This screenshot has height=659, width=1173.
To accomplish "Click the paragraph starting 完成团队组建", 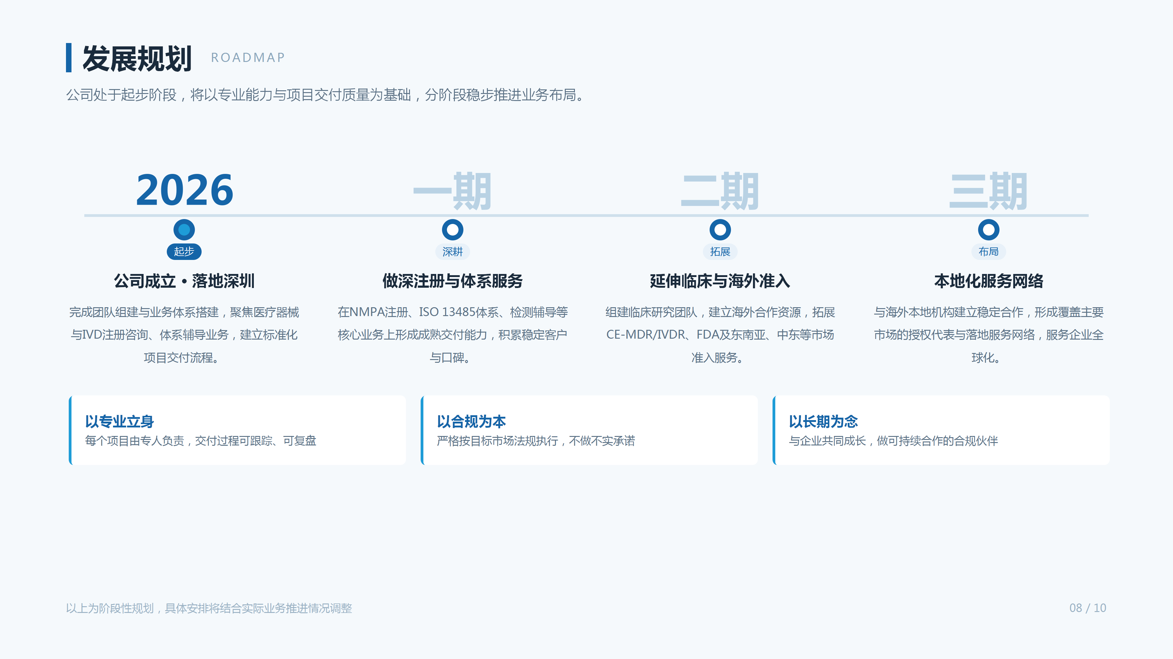I will 184,335.
